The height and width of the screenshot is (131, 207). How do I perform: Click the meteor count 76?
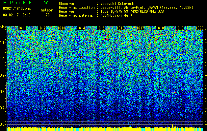coord(48,15)
